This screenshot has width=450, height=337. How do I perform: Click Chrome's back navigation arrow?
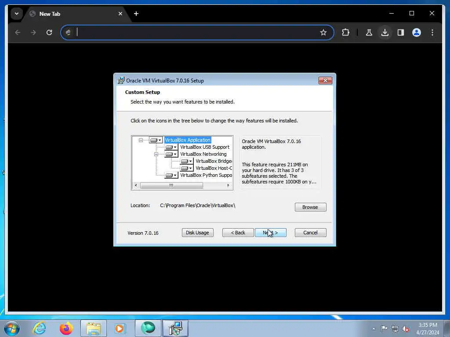18,32
